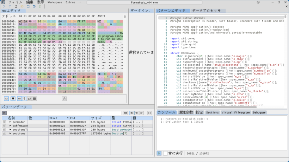The image size is (289, 162).
Task: Switch to the 環境変数 tab
Action: [186, 112]
